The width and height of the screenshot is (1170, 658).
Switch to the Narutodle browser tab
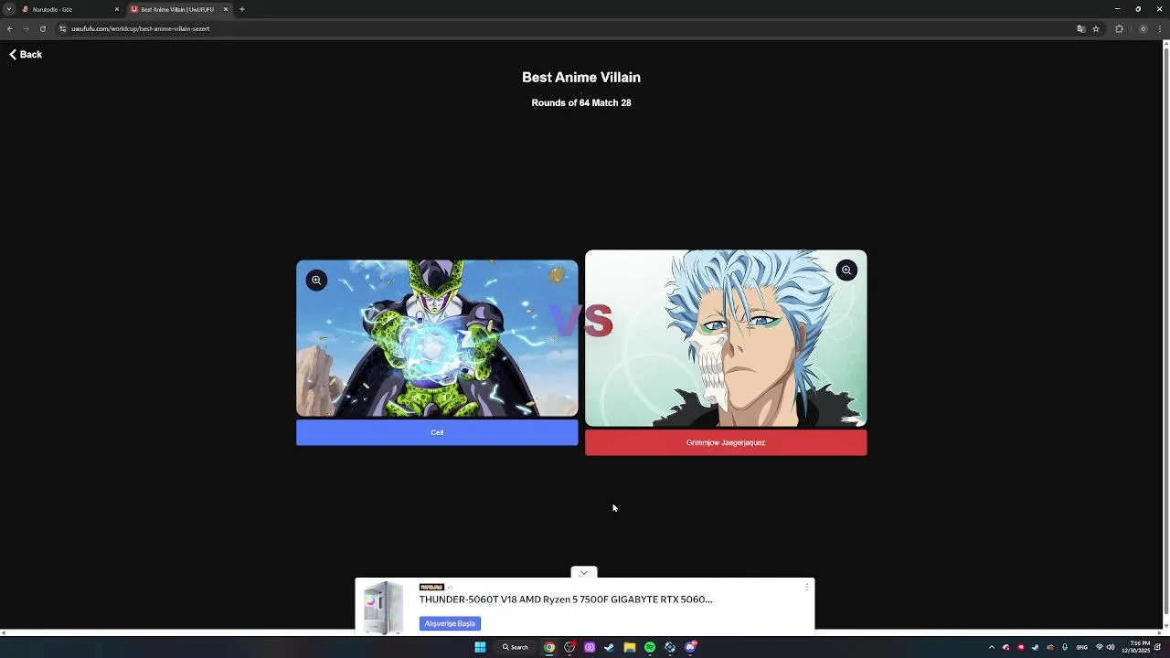70,9
